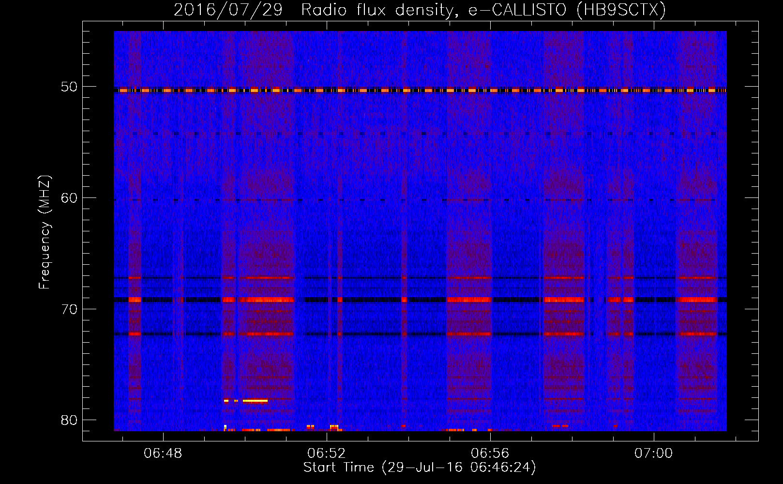
Task: Click the time tick label "06:56"
Action: pos(490,454)
